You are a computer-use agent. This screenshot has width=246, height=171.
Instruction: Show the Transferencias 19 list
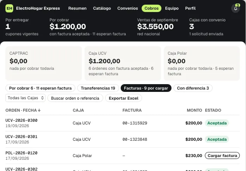(98, 88)
